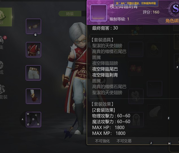Click the 夜空降臨刺青 set item entry
This screenshot has width=179, height=153.
click(x=105, y=75)
